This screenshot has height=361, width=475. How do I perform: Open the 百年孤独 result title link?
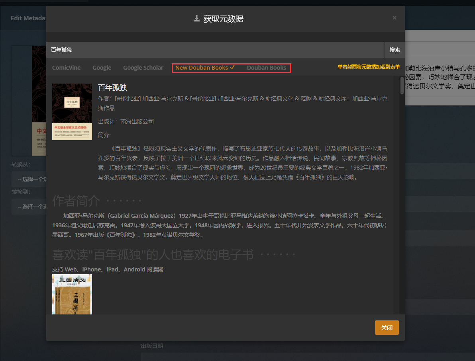[112, 88]
